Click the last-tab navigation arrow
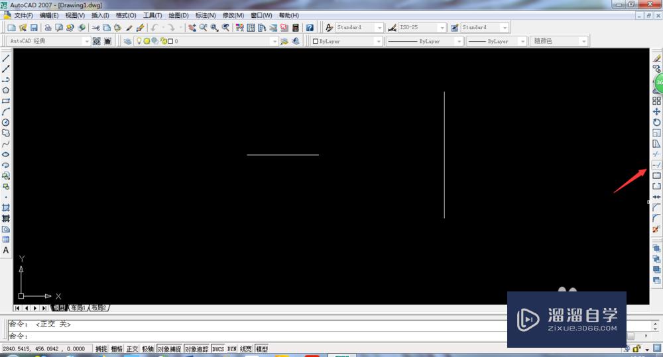The height and width of the screenshot is (357, 663). tap(44, 308)
